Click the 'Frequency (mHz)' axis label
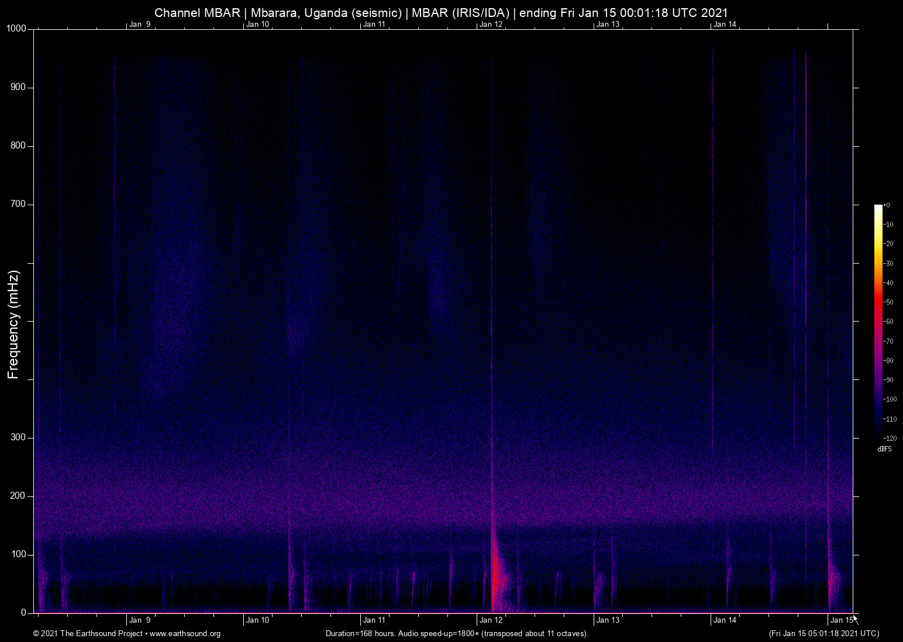The image size is (903, 642). pos(13,325)
